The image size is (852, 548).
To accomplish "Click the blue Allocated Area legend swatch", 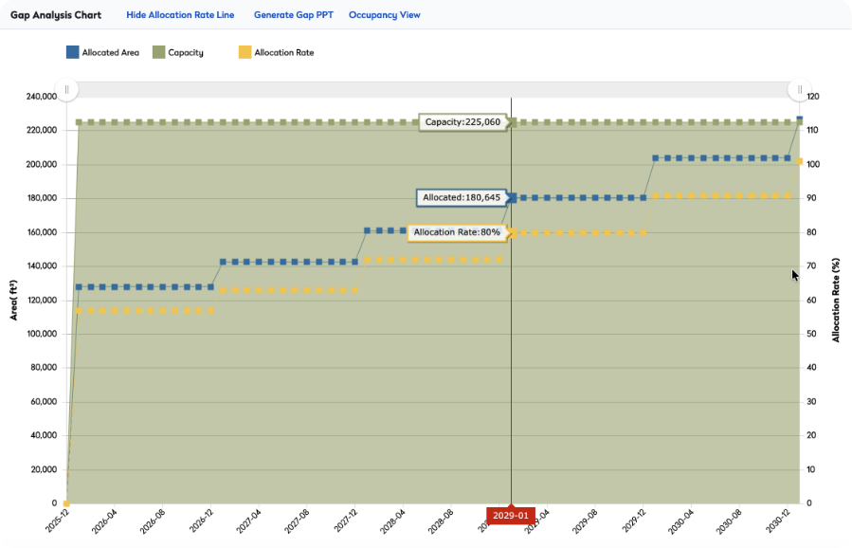I will (x=72, y=53).
